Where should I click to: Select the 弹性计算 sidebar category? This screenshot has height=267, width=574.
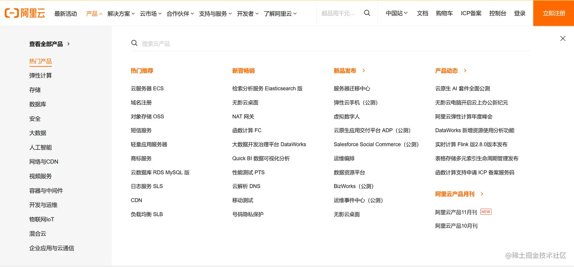[x=40, y=75]
